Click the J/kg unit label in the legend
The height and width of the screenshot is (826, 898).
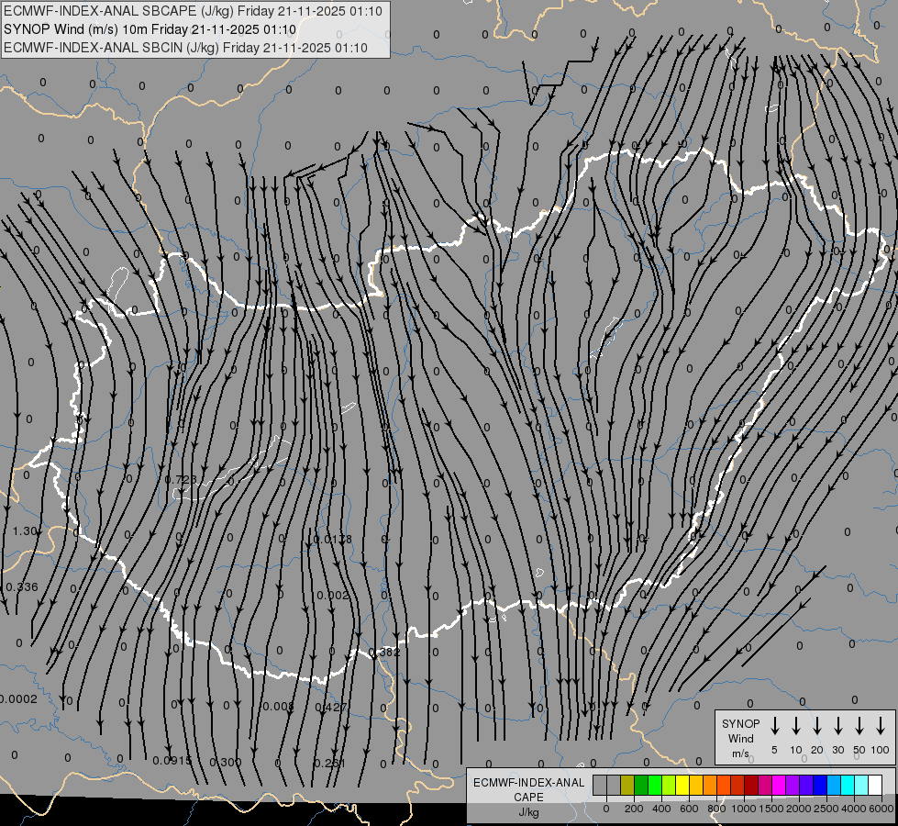pyautogui.click(x=528, y=812)
